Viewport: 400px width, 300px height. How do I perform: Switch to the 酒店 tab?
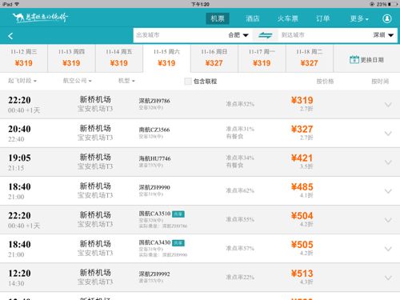252,18
